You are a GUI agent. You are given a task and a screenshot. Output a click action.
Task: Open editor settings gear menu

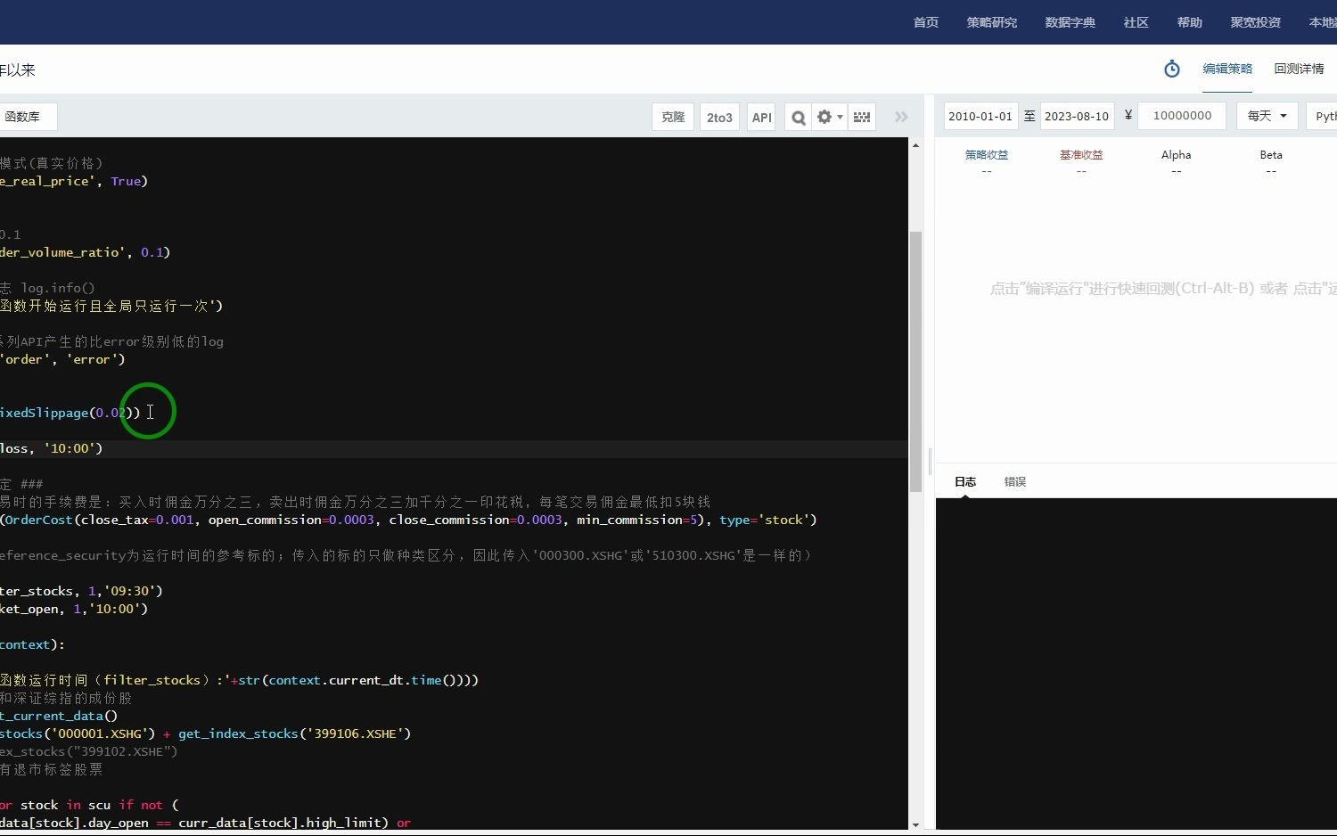pyautogui.click(x=829, y=117)
